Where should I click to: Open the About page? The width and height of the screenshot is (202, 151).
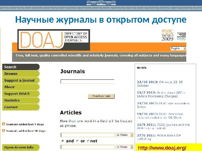21,87
